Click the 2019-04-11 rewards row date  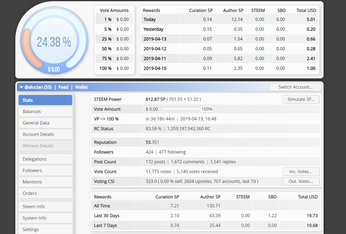[155, 58]
